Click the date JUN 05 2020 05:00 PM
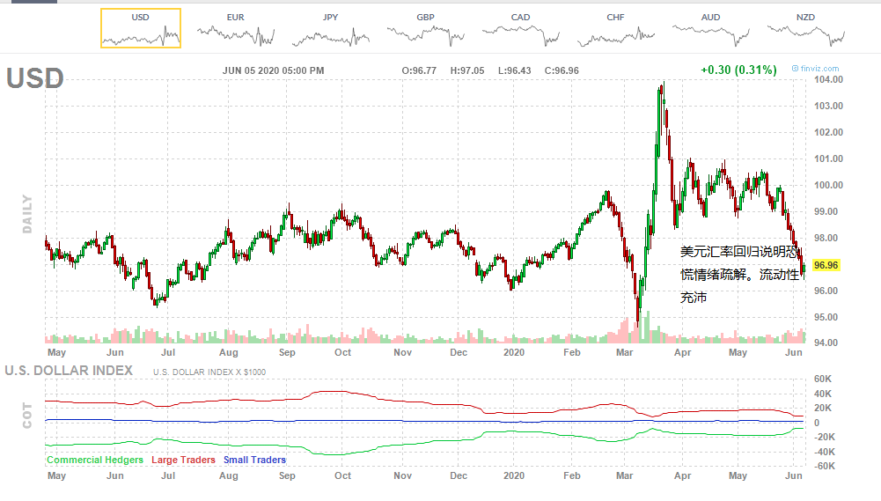This screenshot has height=501, width=881. (x=273, y=70)
